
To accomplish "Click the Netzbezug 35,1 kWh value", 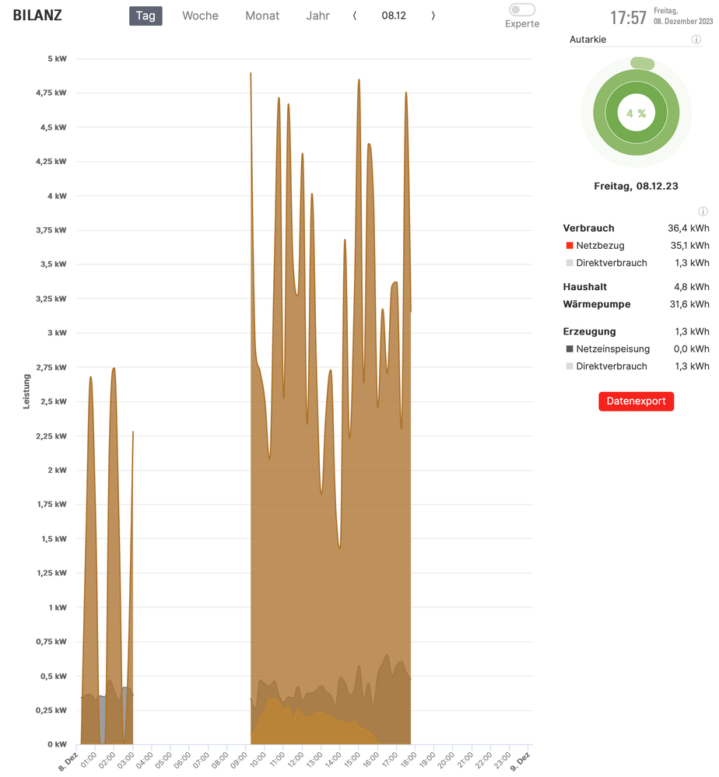I will 689,246.
